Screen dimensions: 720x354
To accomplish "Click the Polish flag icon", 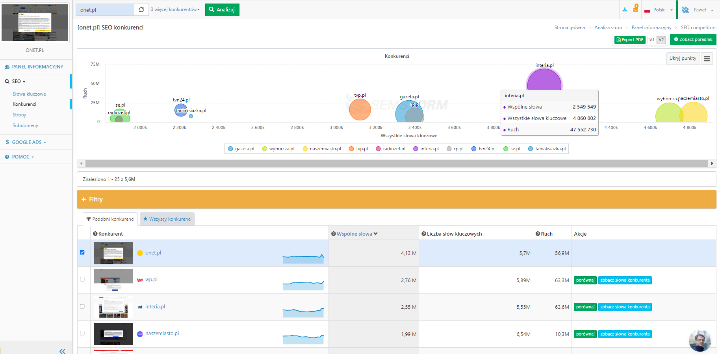I will point(647,10).
